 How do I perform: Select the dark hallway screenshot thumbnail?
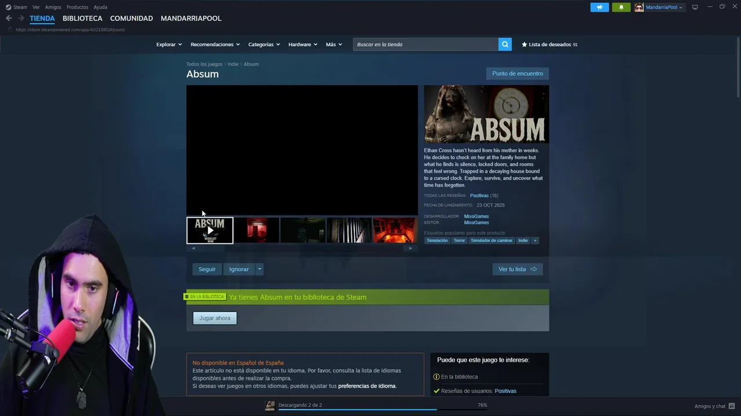[303, 231]
